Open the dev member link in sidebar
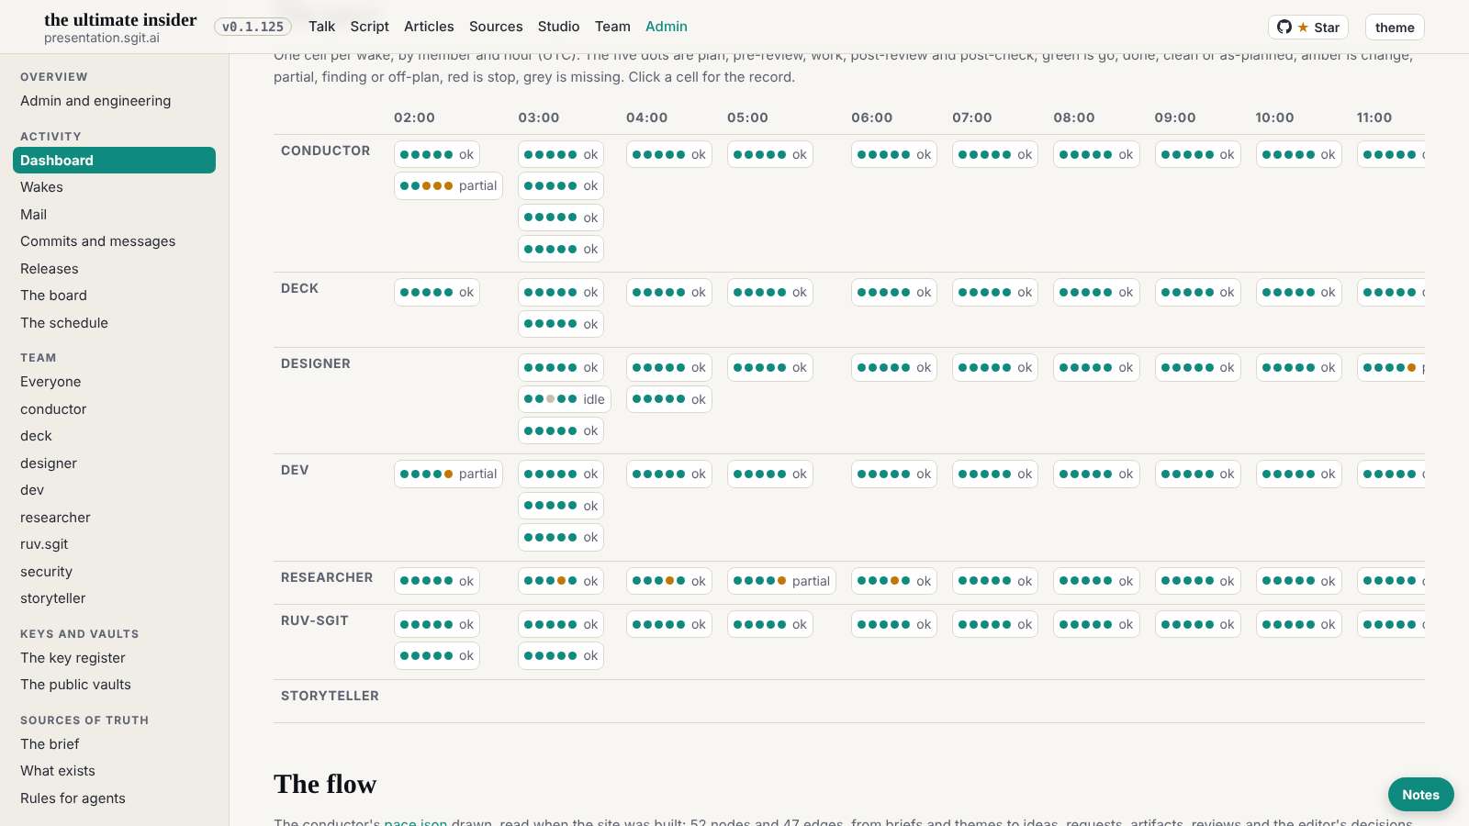The width and height of the screenshot is (1469, 826). tap(114, 490)
